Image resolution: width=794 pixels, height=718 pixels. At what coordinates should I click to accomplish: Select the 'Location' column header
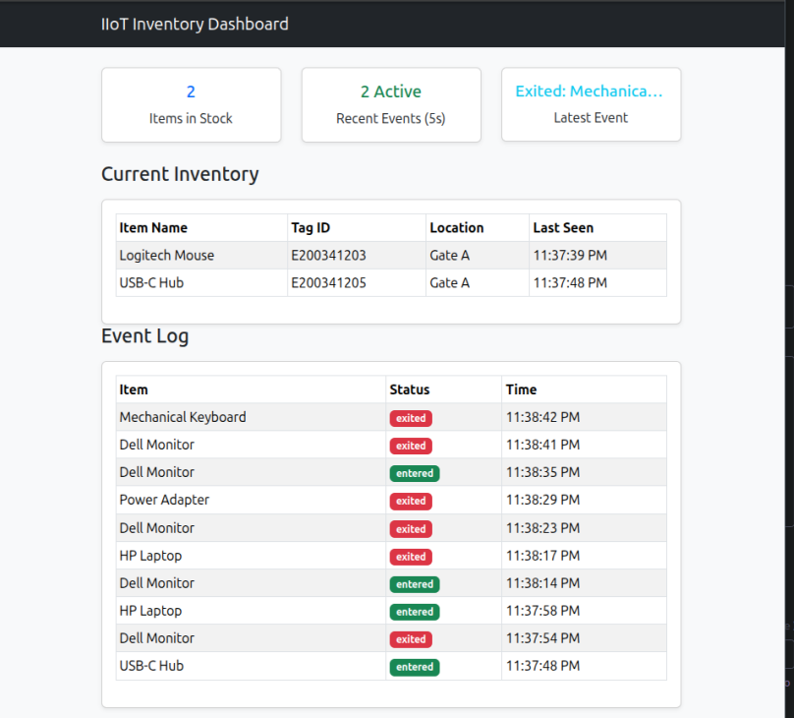457,227
